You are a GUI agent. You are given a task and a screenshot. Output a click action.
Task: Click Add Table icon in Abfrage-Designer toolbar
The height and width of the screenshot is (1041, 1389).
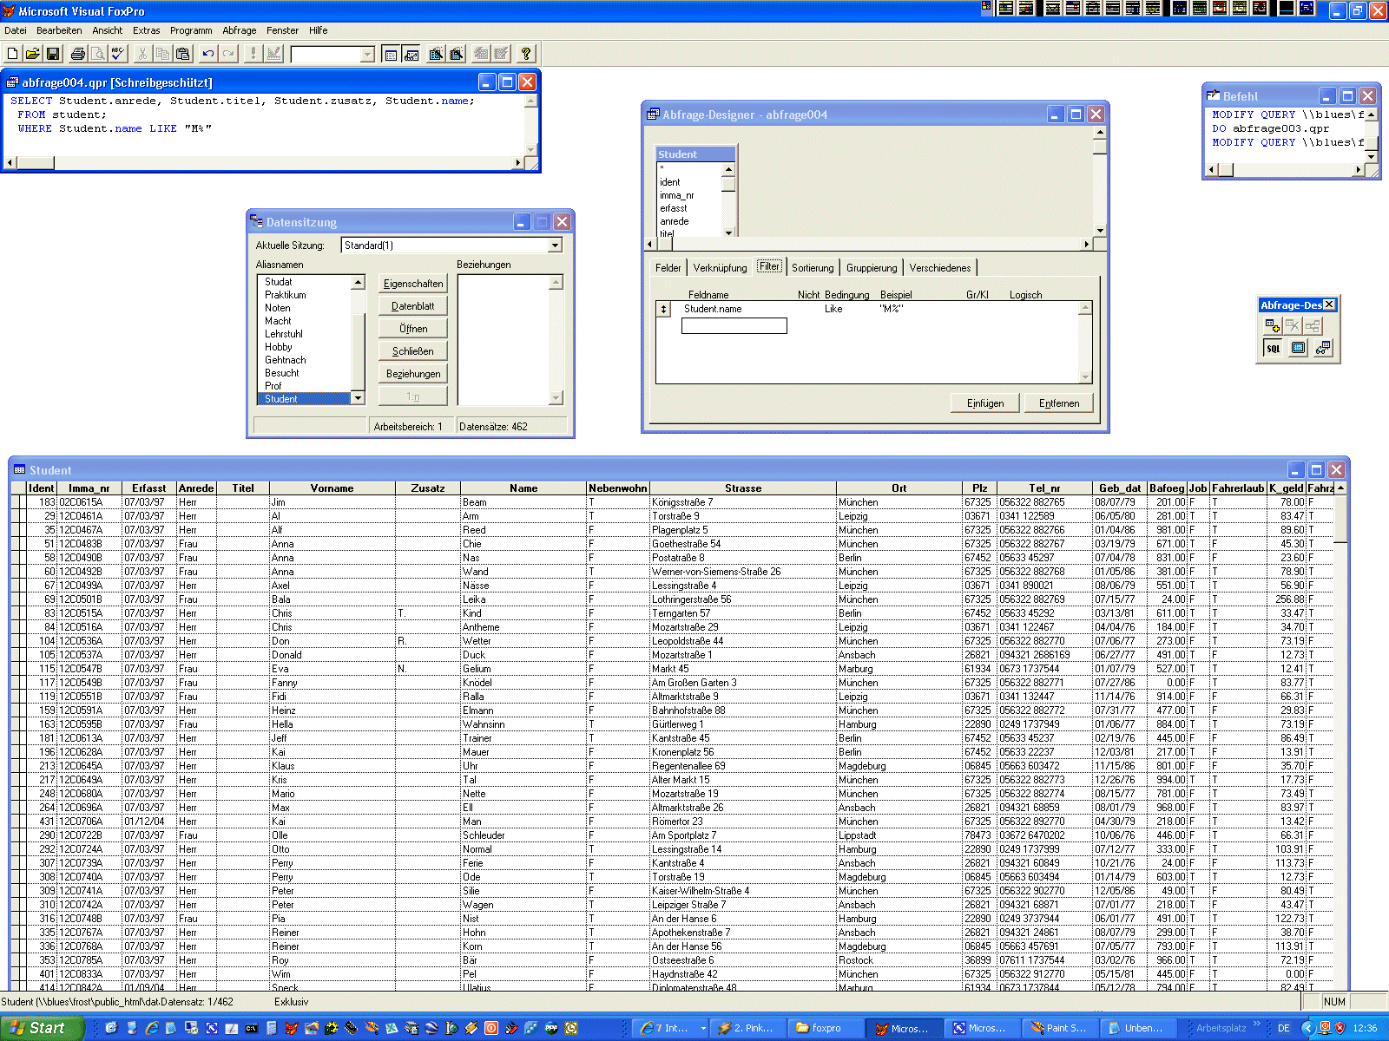(x=1273, y=325)
